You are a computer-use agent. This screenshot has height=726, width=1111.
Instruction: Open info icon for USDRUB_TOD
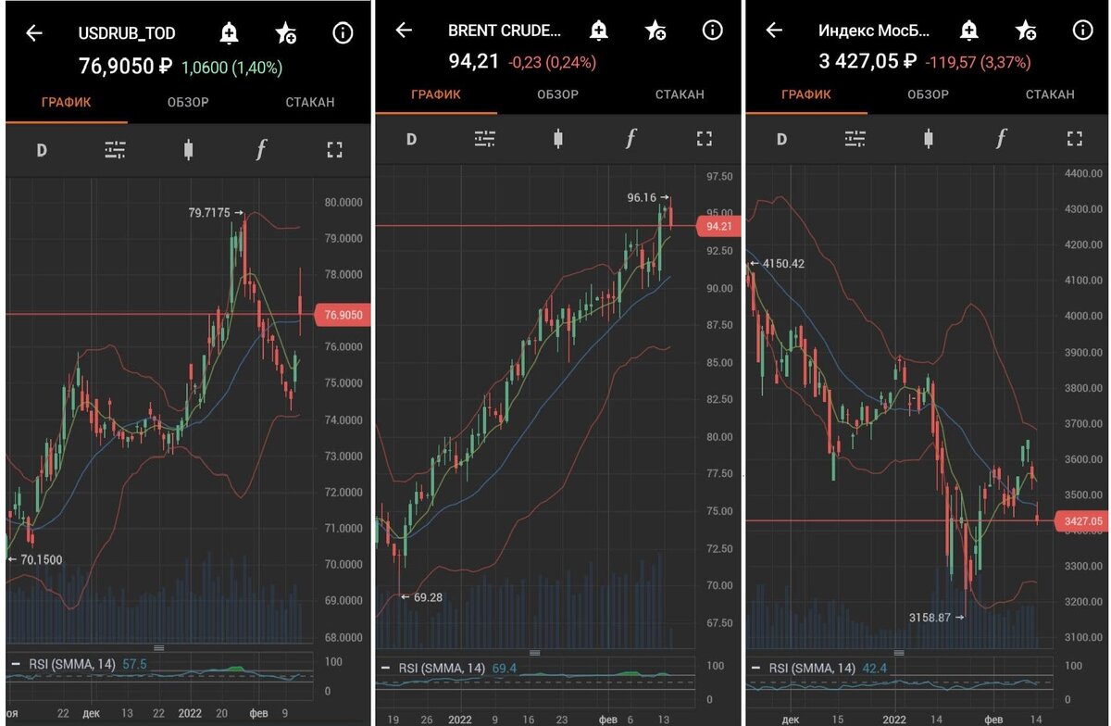[x=343, y=33]
